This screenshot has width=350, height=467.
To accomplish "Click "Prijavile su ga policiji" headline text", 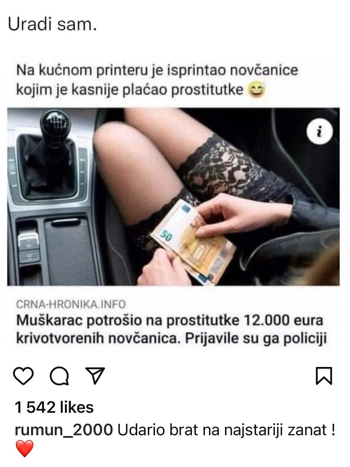I will pyautogui.click(x=256, y=339).
